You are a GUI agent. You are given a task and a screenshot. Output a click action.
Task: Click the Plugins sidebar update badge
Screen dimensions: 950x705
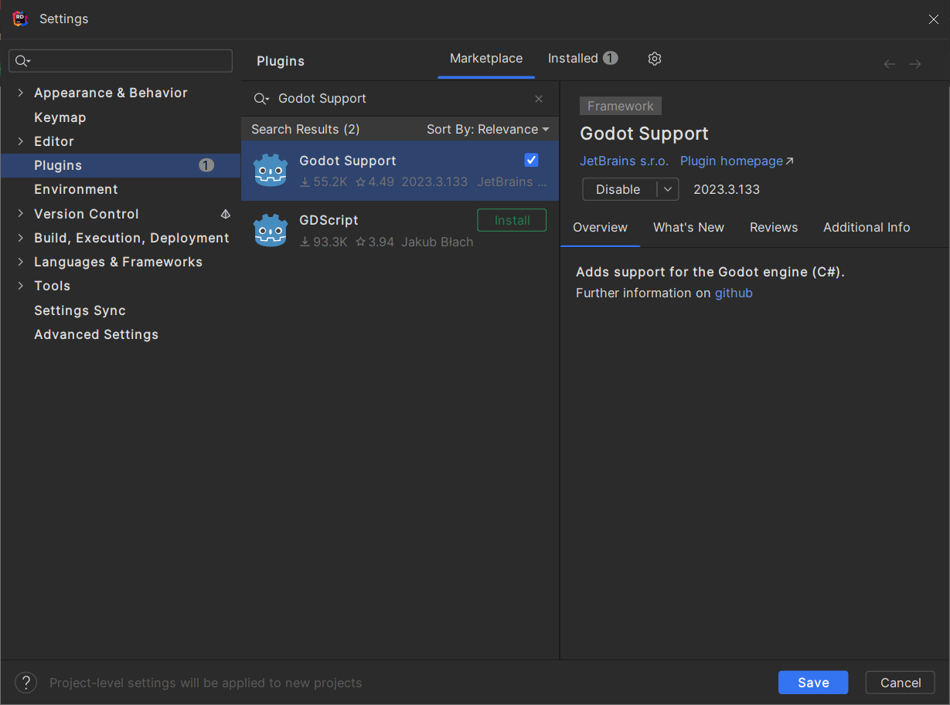tap(206, 165)
